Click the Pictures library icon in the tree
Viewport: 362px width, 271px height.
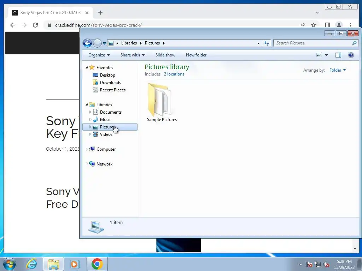coord(95,127)
